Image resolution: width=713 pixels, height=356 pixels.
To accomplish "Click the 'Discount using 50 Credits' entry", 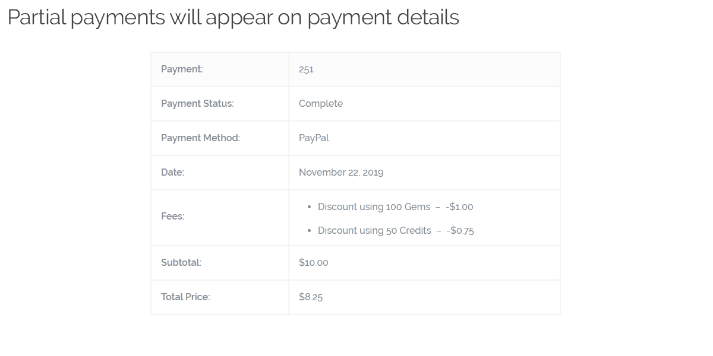I will 374,231.
